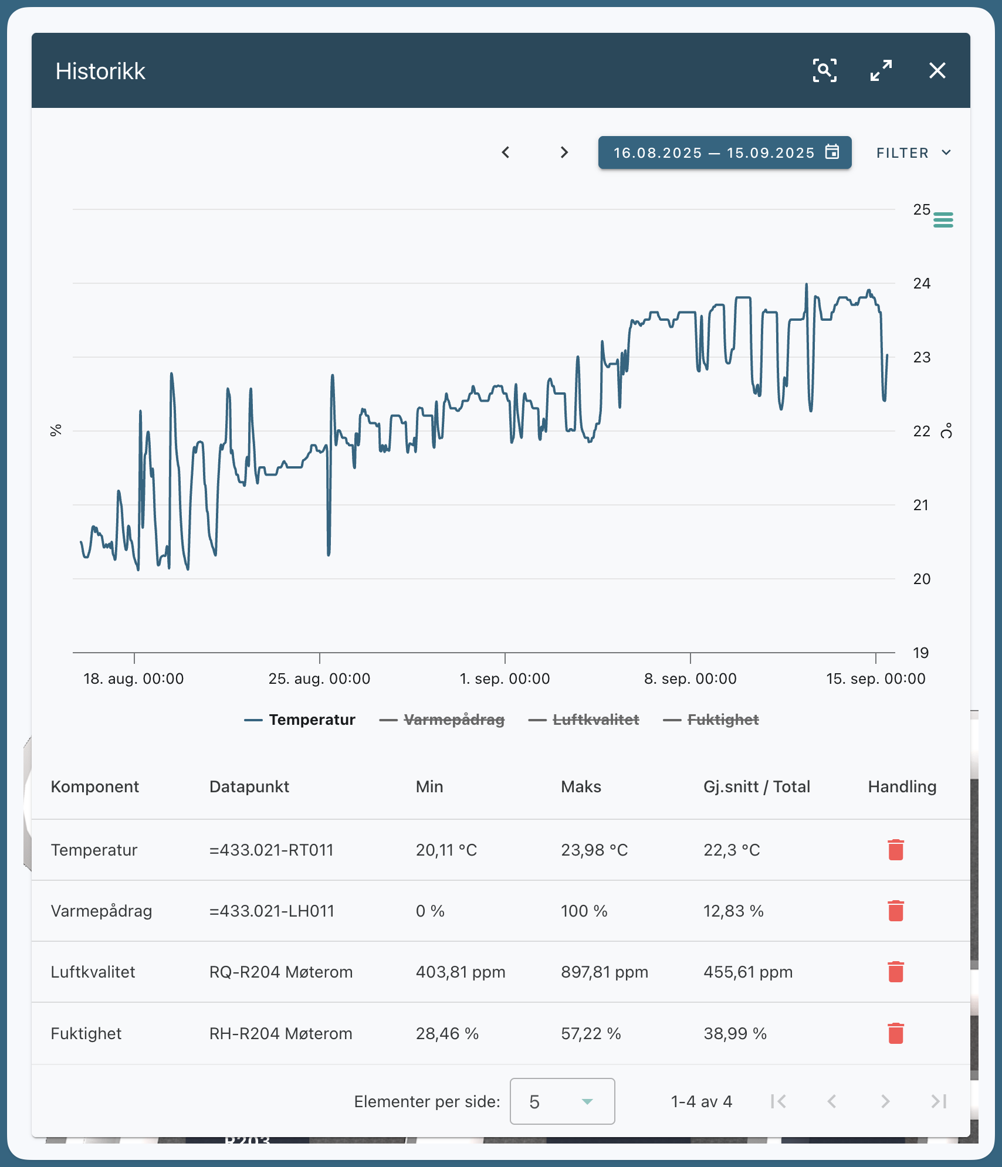Viewport: 1002px width, 1167px height.
Task: Go to the previous date period
Action: click(x=506, y=152)
